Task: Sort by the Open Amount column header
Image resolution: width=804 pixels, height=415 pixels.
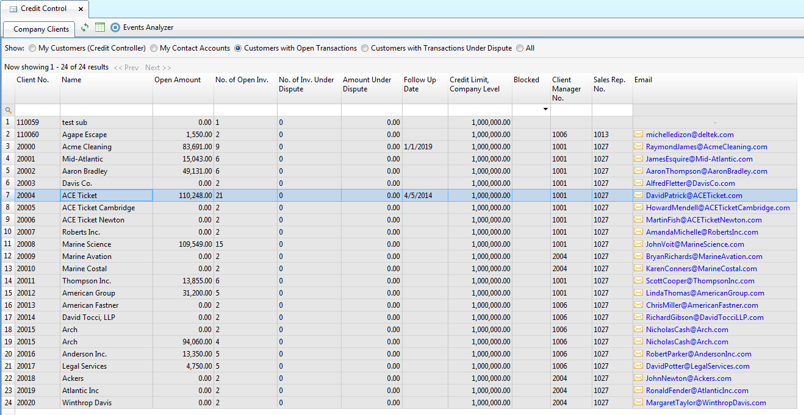Action: (x=178, y=80)
